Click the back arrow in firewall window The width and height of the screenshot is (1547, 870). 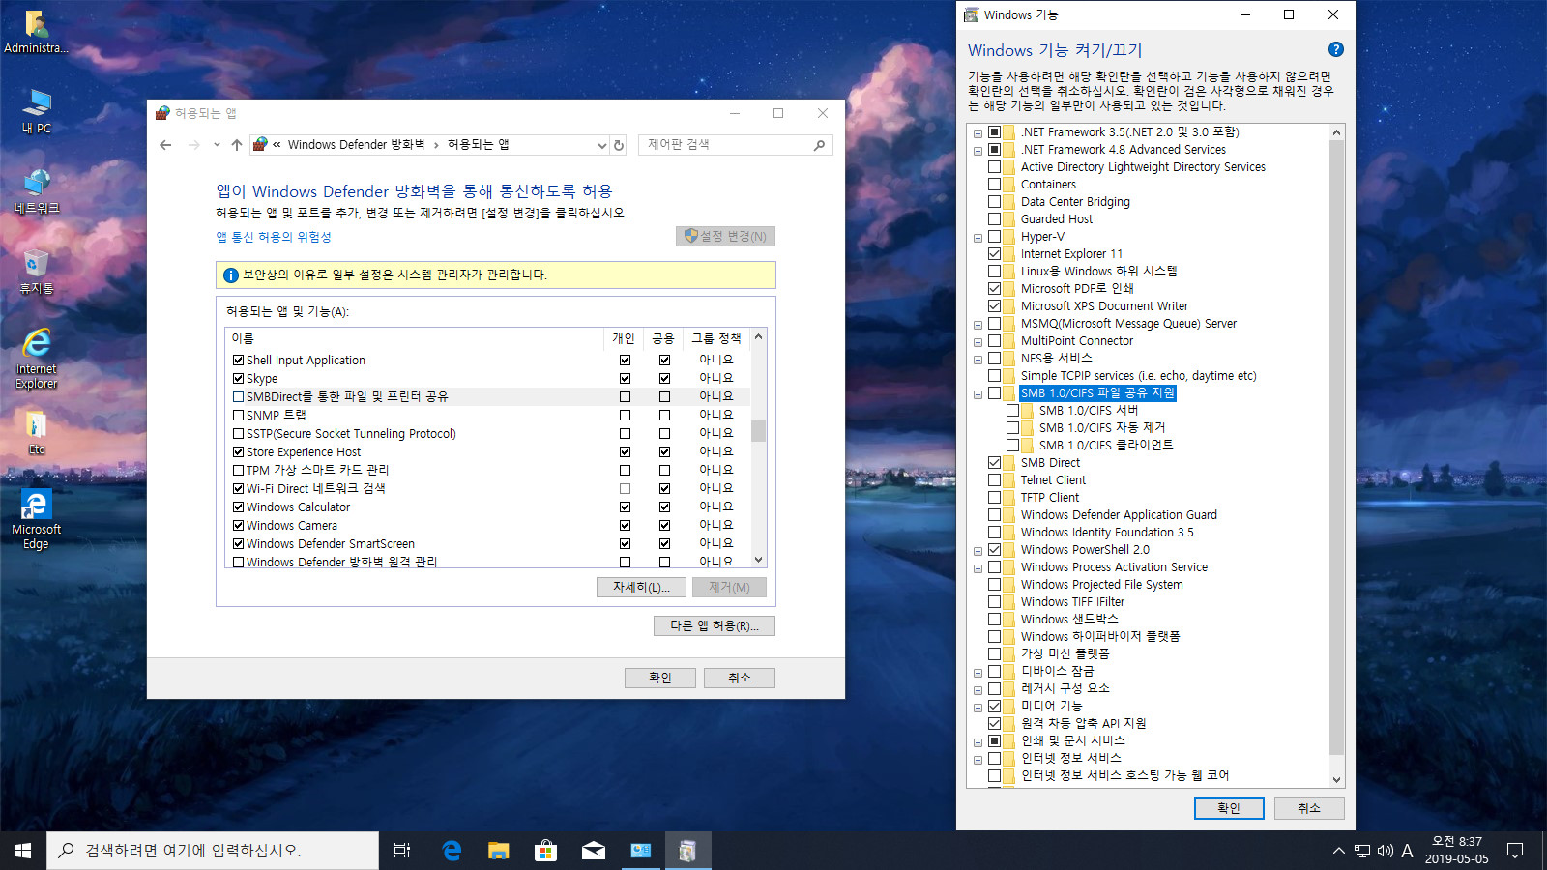pyautogui.click(x=165, y=145)
